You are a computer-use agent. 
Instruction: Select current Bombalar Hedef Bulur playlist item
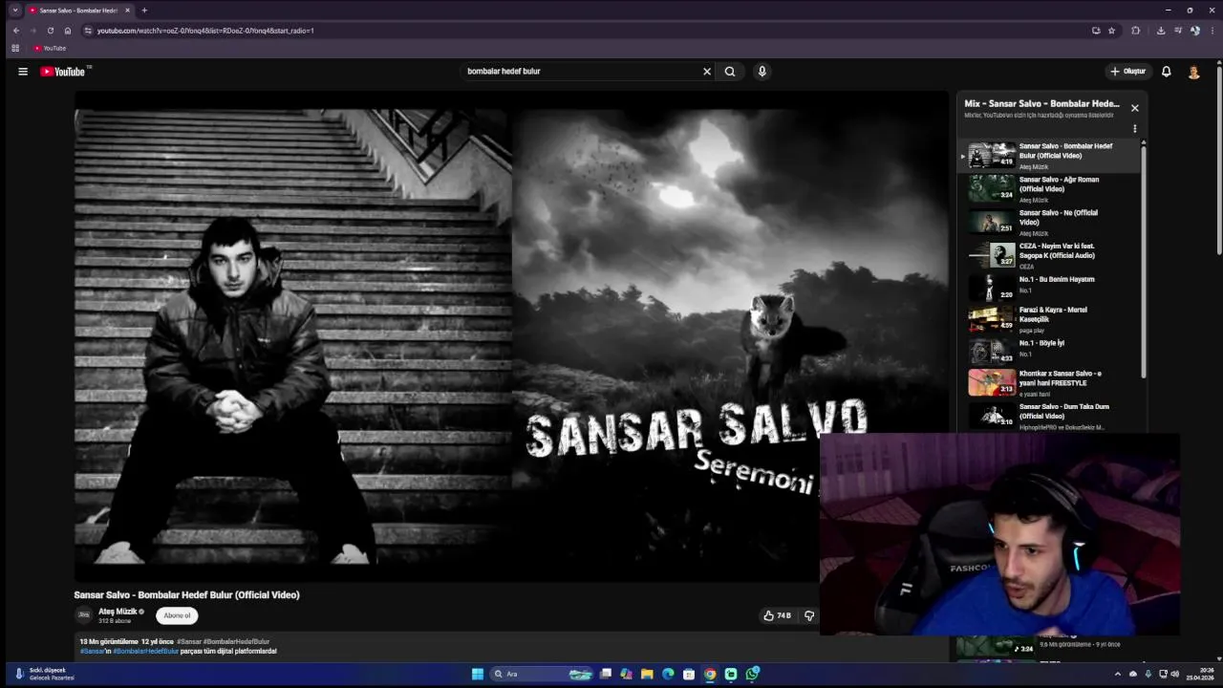tap(1049, 155)
